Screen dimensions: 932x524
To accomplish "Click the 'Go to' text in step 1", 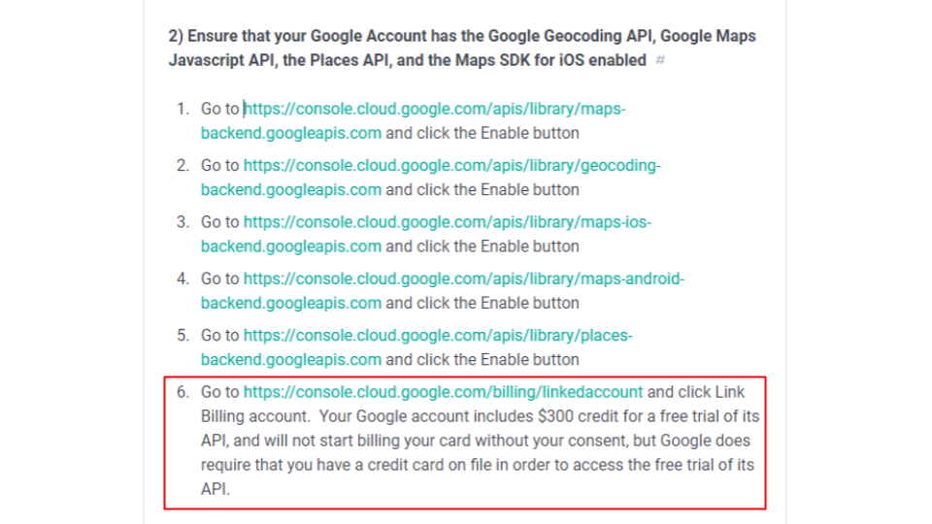I will click(x=220, y=109).
